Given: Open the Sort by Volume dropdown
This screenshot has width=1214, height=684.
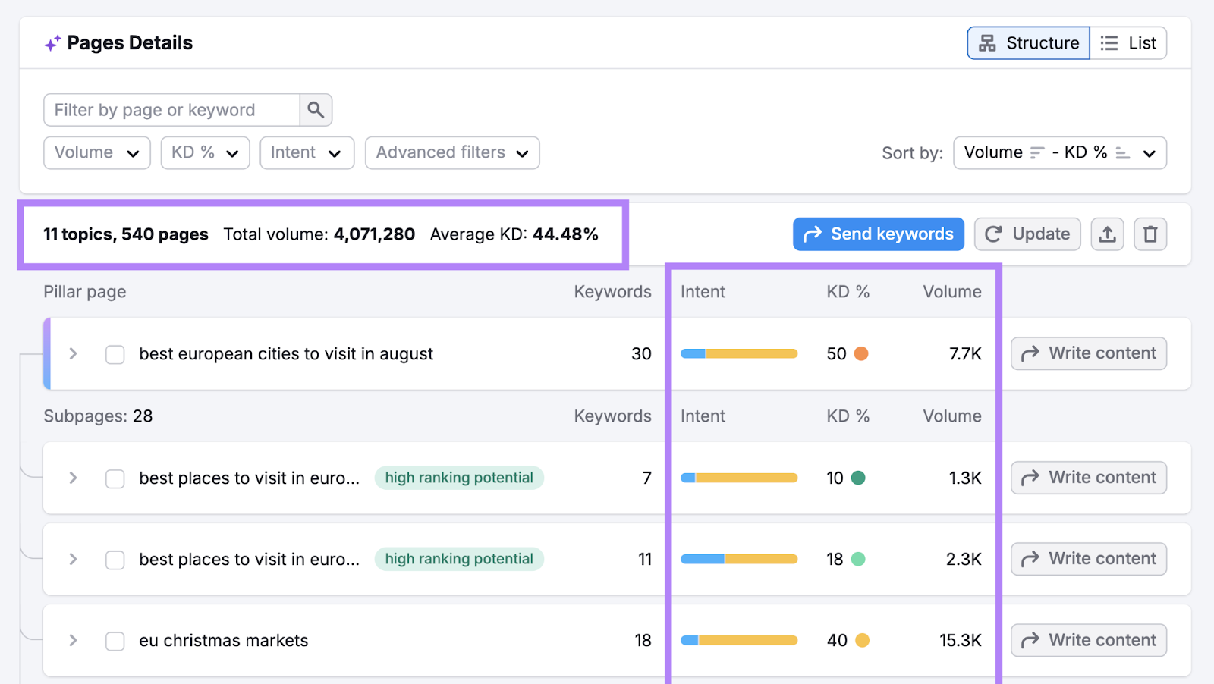Looking at the screenshot, I should 1059,152.
